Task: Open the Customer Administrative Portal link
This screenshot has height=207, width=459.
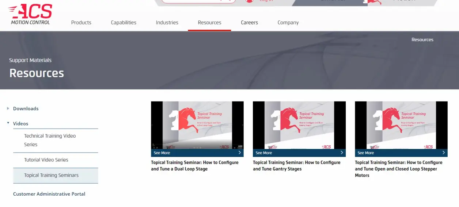Action: (x=49, y=194)
